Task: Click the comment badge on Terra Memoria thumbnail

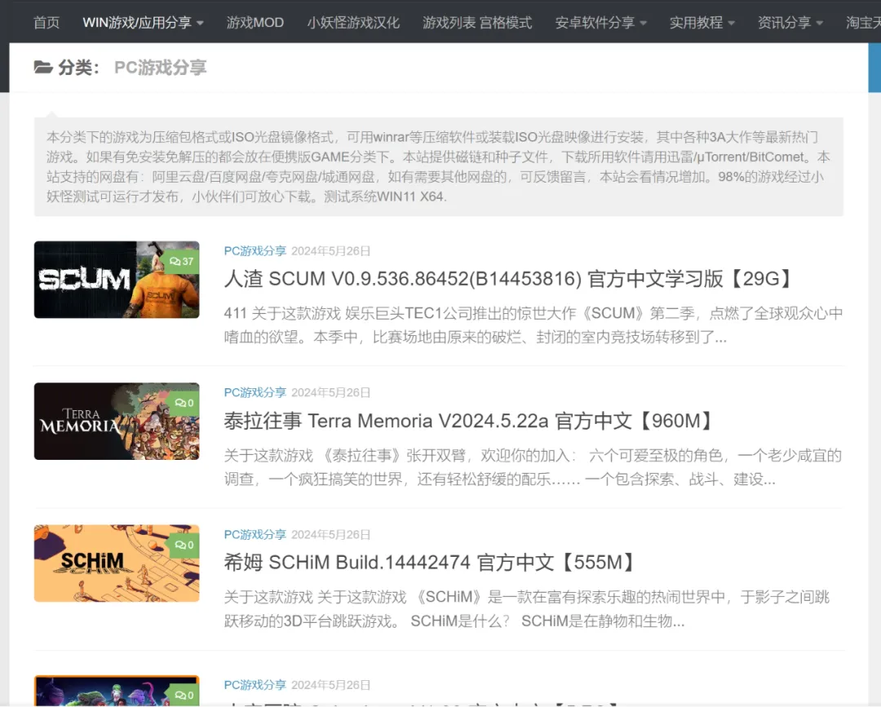Action: pyautogui.click(x=184, y=403)
